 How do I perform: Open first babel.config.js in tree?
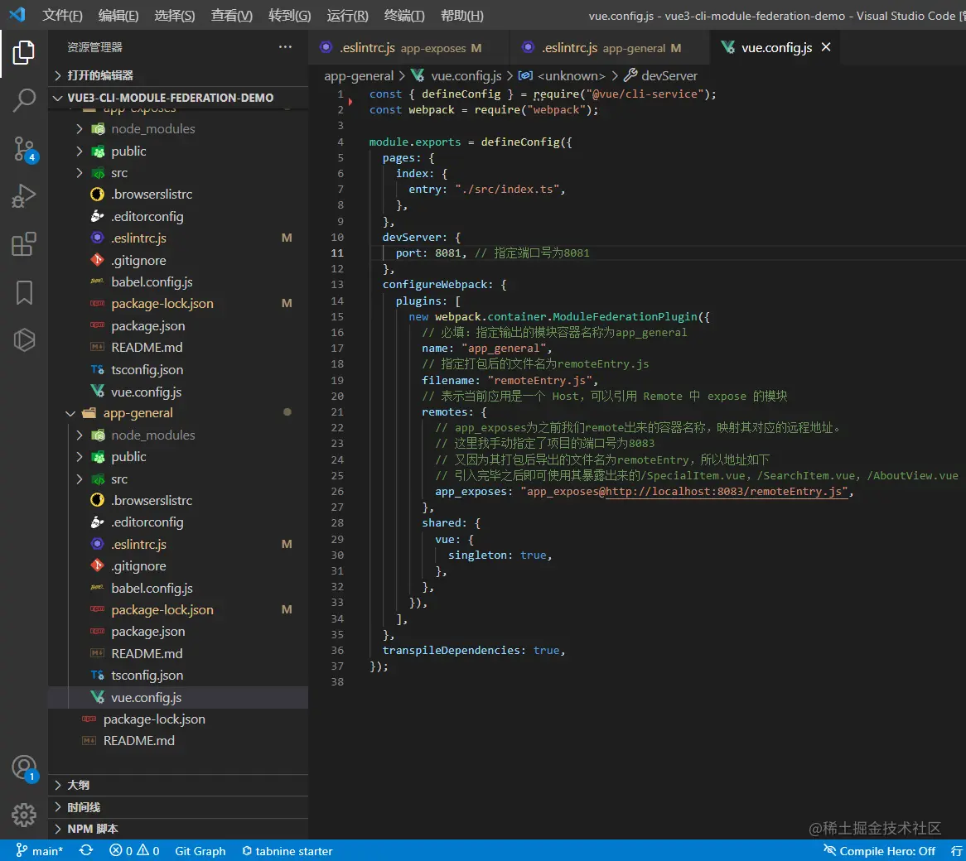(178, 281)
